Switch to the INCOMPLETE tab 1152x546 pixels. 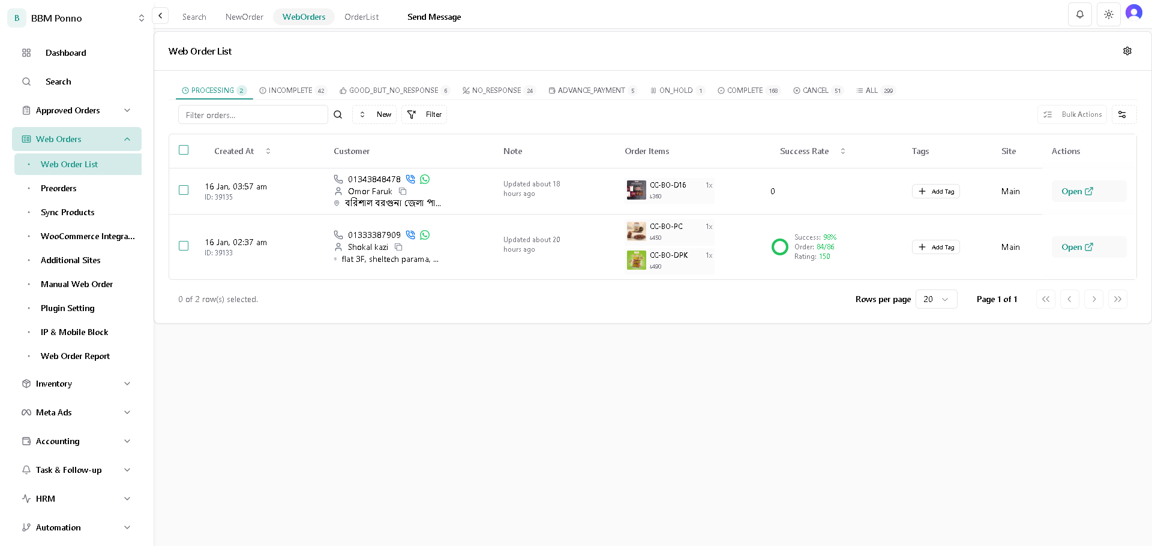coord(291,91)
